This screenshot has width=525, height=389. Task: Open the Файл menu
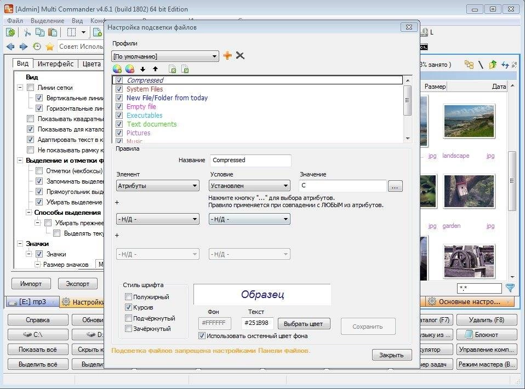click(x=15, y=21)
